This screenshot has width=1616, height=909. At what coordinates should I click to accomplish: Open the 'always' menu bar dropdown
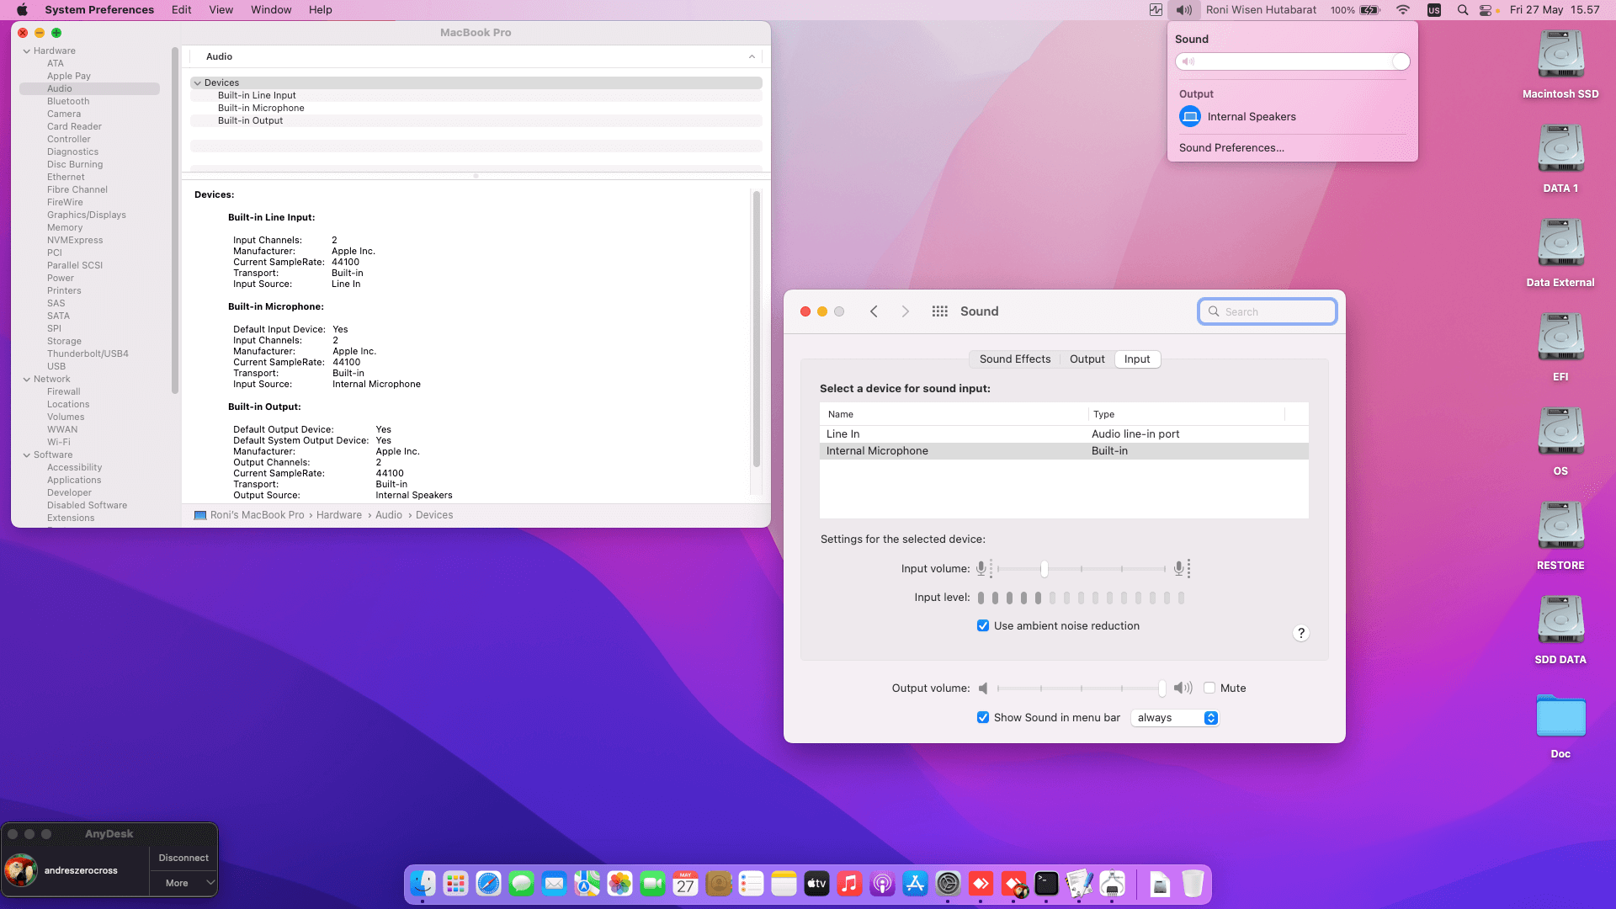(x=1175, y=718)
